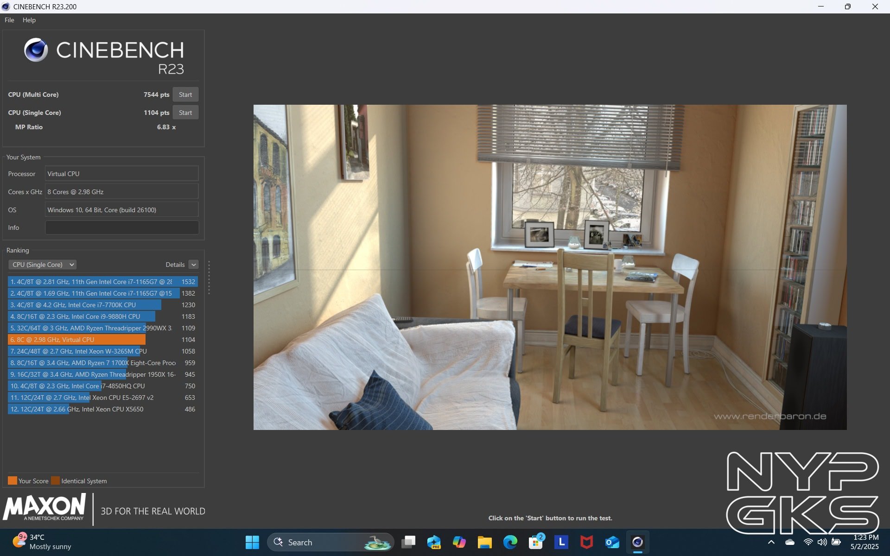
Task: Click the volume speaker tray icon
Action: [822, 542]
